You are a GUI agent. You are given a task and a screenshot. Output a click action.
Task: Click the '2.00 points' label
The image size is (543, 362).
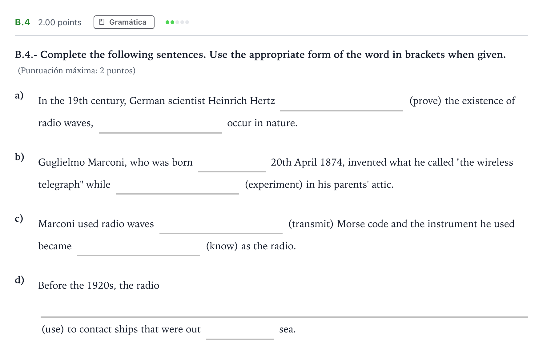tap(60, 22)
